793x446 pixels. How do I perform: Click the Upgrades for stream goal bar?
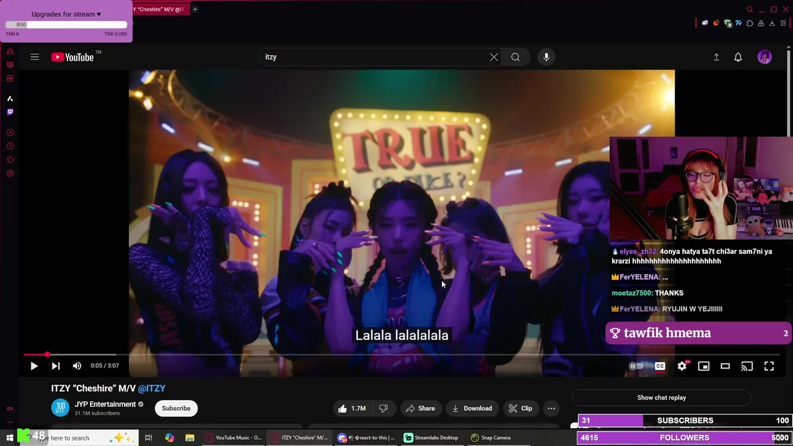click(66, 25)
